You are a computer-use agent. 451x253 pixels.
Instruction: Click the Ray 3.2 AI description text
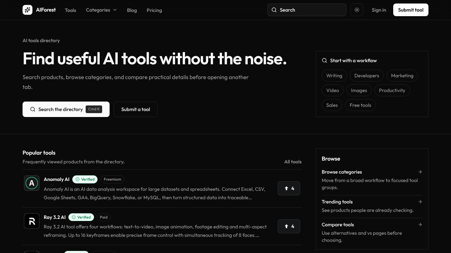[155, 231]
